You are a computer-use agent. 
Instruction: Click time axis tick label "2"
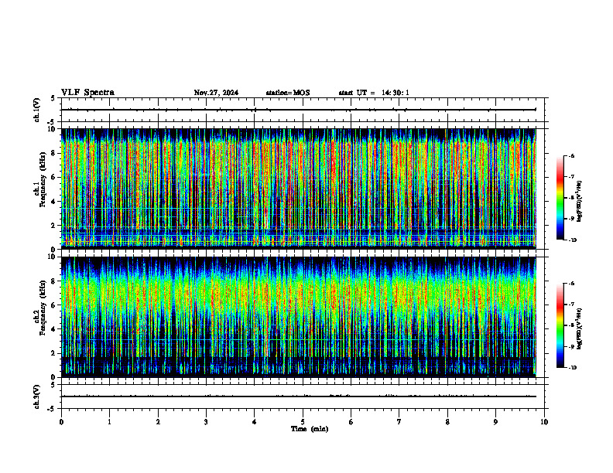point(158,422)
